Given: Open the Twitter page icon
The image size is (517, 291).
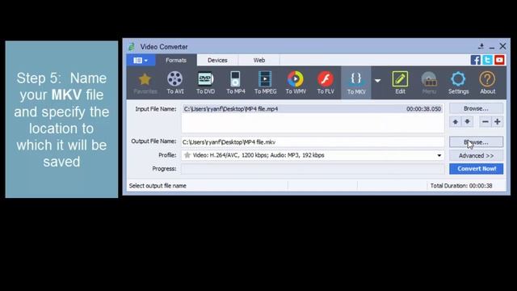Looking at the screenshot, I should [487, 60].
